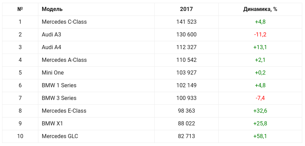Click the red -11,2 dynamics value
The image size is (305, 146).
coord(260,35)
